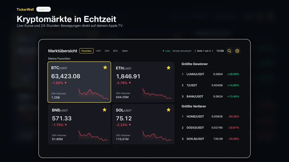This screenshot has width=289, height=162.
Task: Open the SOXLB/USDT loser entry
Action: pyautogui.click(x=210, y=139)
